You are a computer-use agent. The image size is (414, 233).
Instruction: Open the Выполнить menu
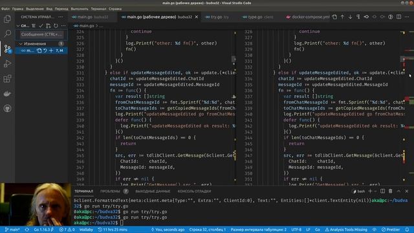tap(80, 8)
